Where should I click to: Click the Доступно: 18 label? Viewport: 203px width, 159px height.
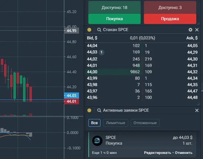(114, 8)
